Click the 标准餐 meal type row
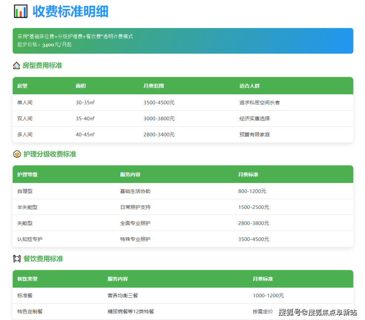Viewport: 365px width, 320px height. pyautogui.click(x=182, y=296)
